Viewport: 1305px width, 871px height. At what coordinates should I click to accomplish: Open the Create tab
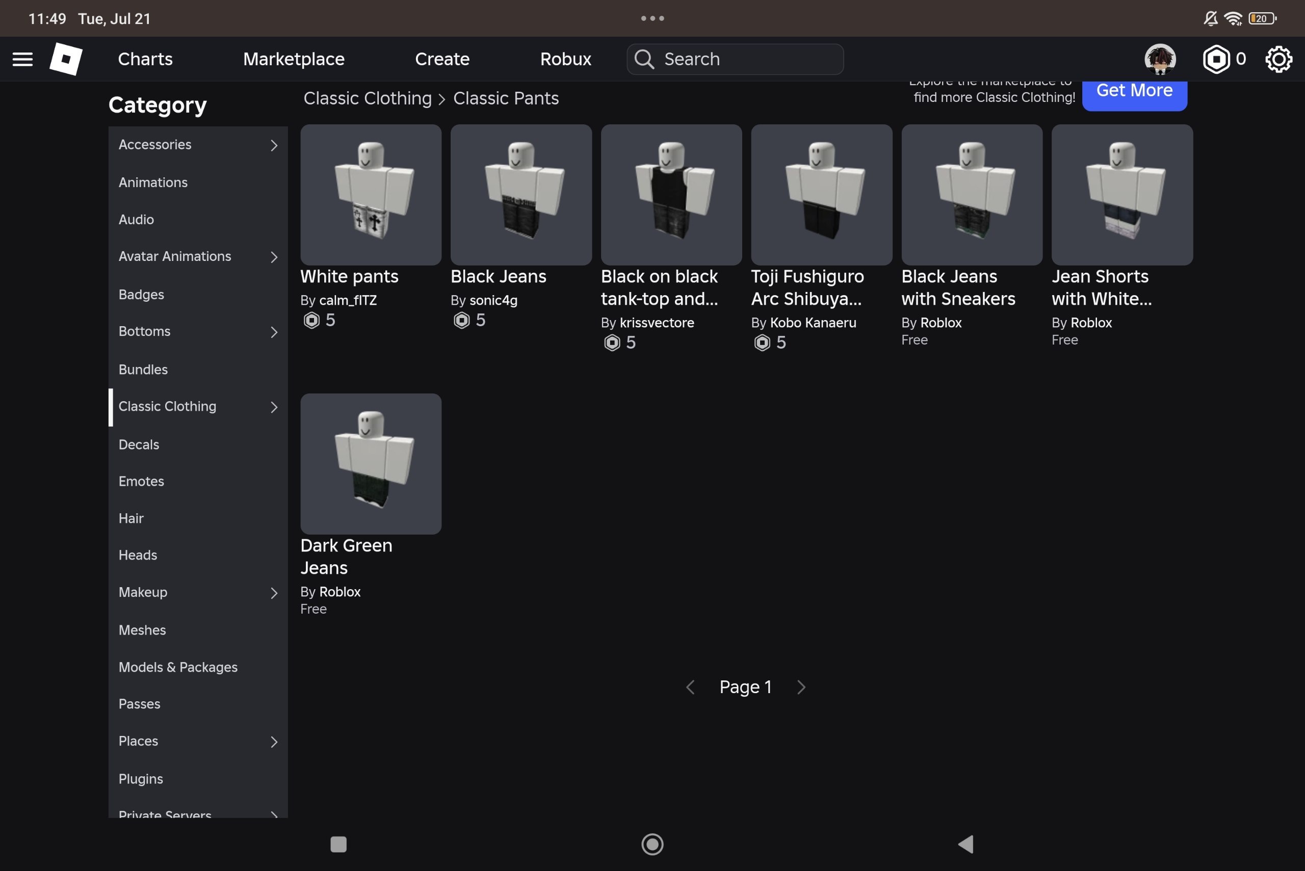coord(442,59)
